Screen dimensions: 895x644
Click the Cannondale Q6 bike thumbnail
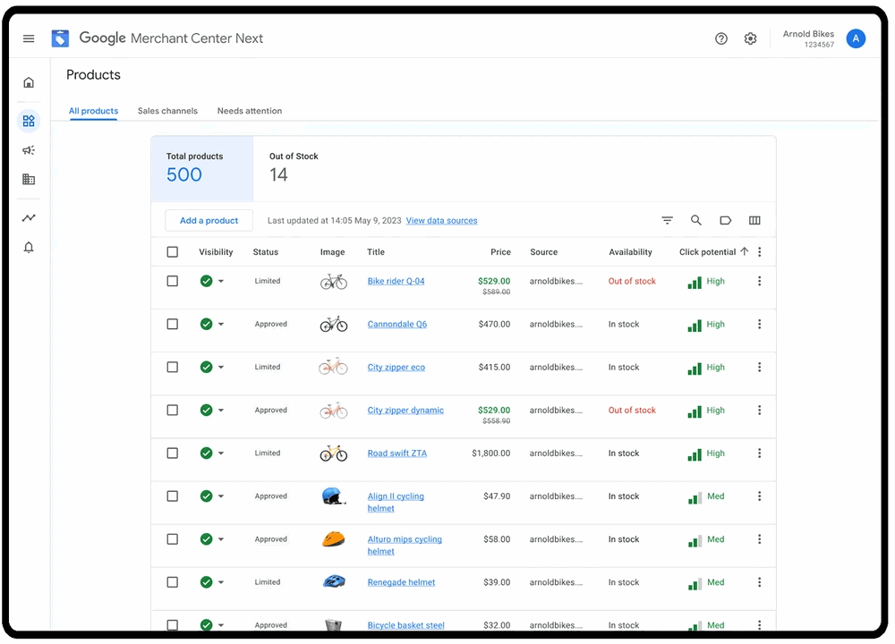click(x=333, y=324)
